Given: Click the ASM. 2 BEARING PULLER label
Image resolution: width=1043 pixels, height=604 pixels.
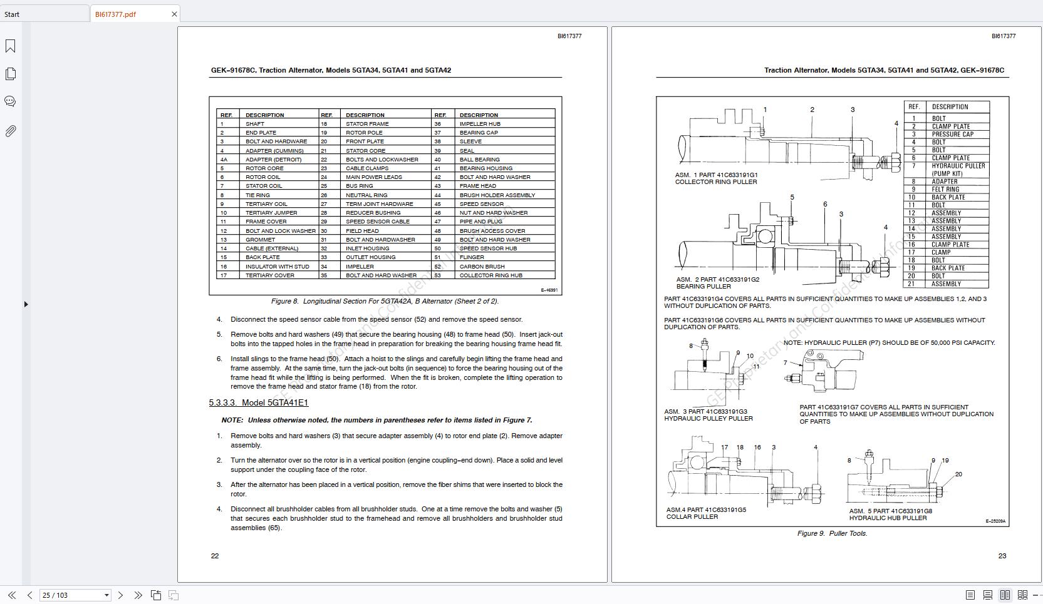Looking at the screenshot, I should point(717,283).
